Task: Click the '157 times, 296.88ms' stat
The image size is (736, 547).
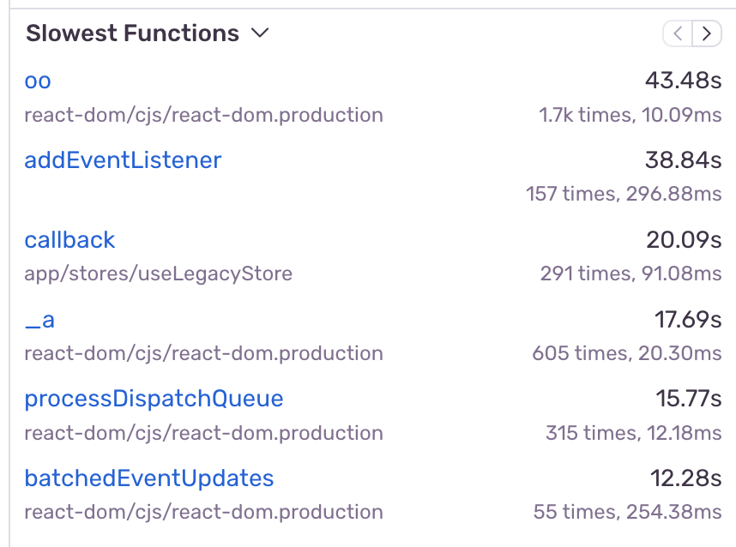Action: [624, 195]
